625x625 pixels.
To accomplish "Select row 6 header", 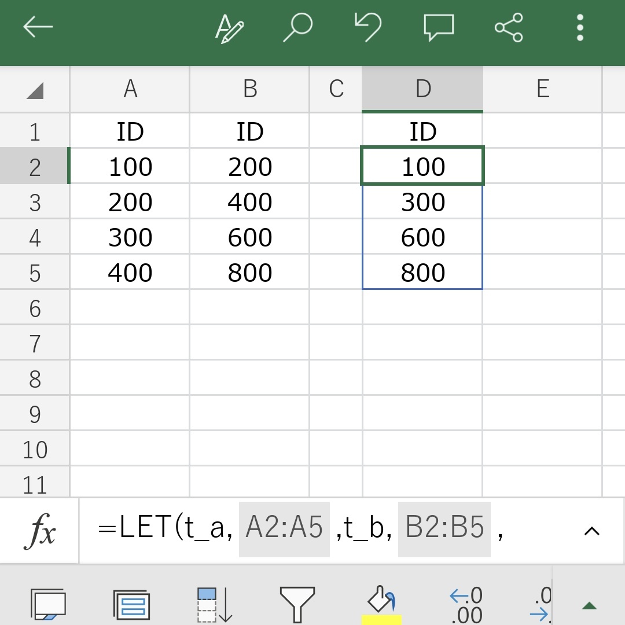I will (x=35, y=308).
